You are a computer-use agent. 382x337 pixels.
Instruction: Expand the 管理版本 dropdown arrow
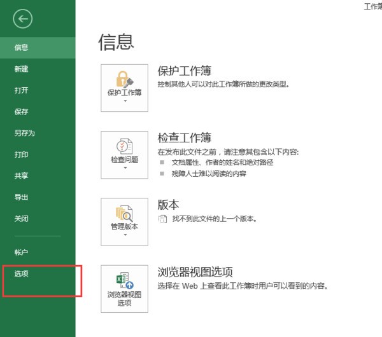pyautogui.click(x=124, y=235)
